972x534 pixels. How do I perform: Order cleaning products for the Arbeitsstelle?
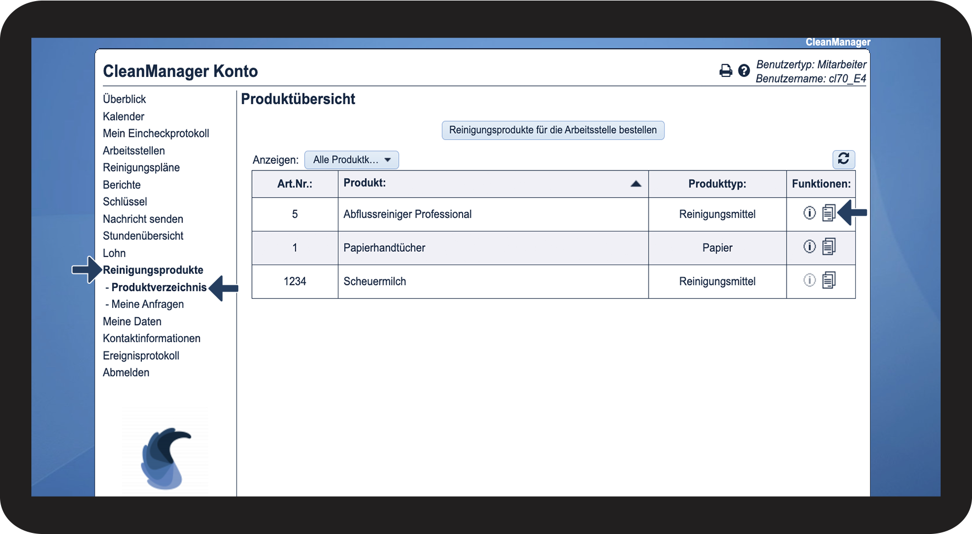553,130
